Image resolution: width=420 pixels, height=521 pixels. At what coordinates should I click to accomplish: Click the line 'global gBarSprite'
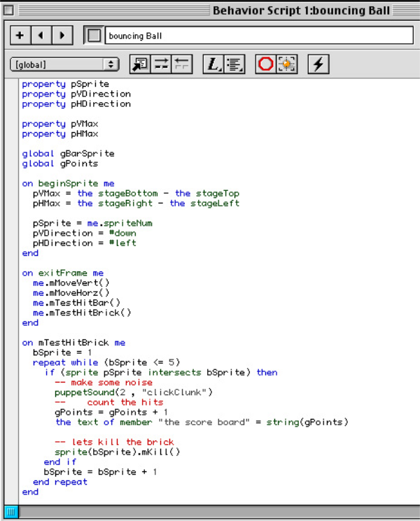click(x=68, y=154)
